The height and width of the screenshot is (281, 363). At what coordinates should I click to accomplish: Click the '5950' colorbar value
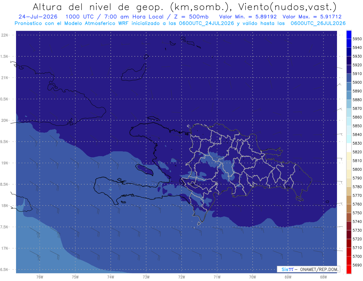357,39
